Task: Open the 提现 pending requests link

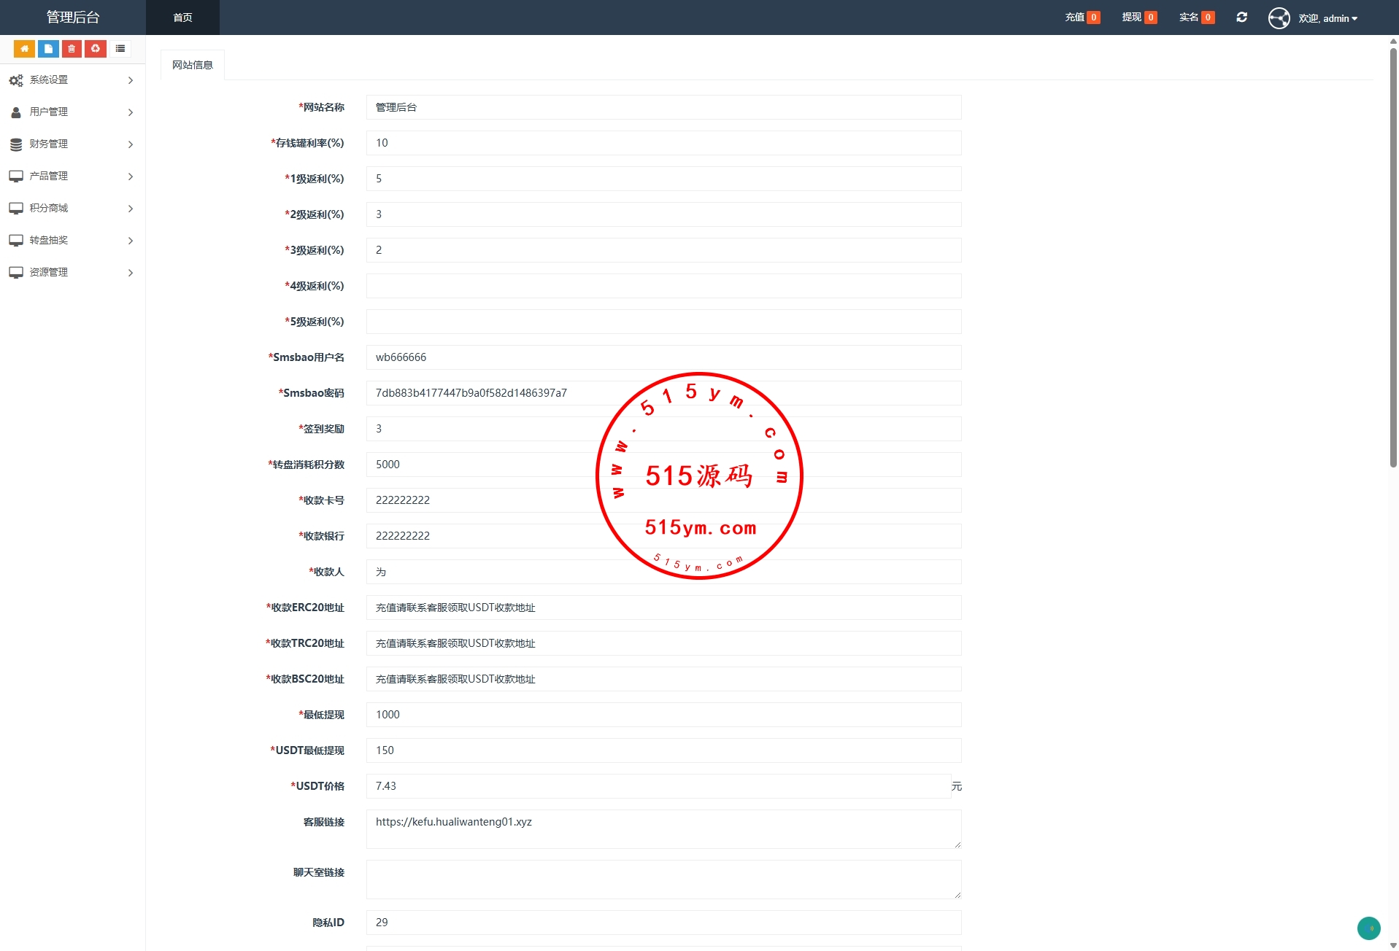Action: (x=1138, y=18)
